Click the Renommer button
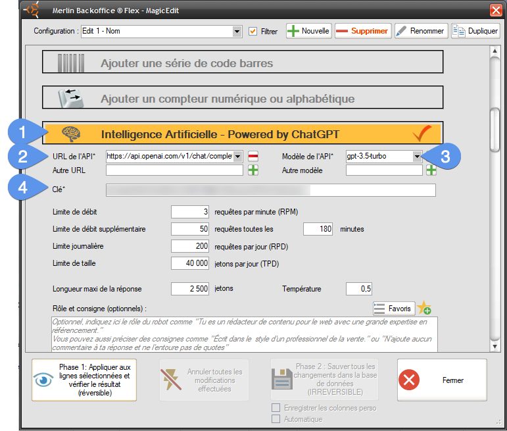This screenshot has width=507, height=431. point(421,31)
